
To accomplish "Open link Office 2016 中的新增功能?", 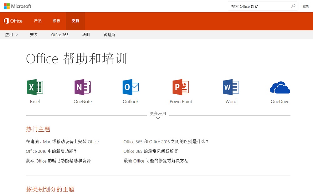I will [x=51, y=151].
